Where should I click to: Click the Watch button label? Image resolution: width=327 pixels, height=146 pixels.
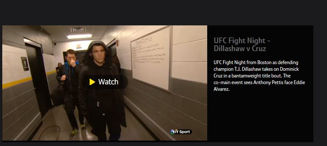[x=108, y=82]
